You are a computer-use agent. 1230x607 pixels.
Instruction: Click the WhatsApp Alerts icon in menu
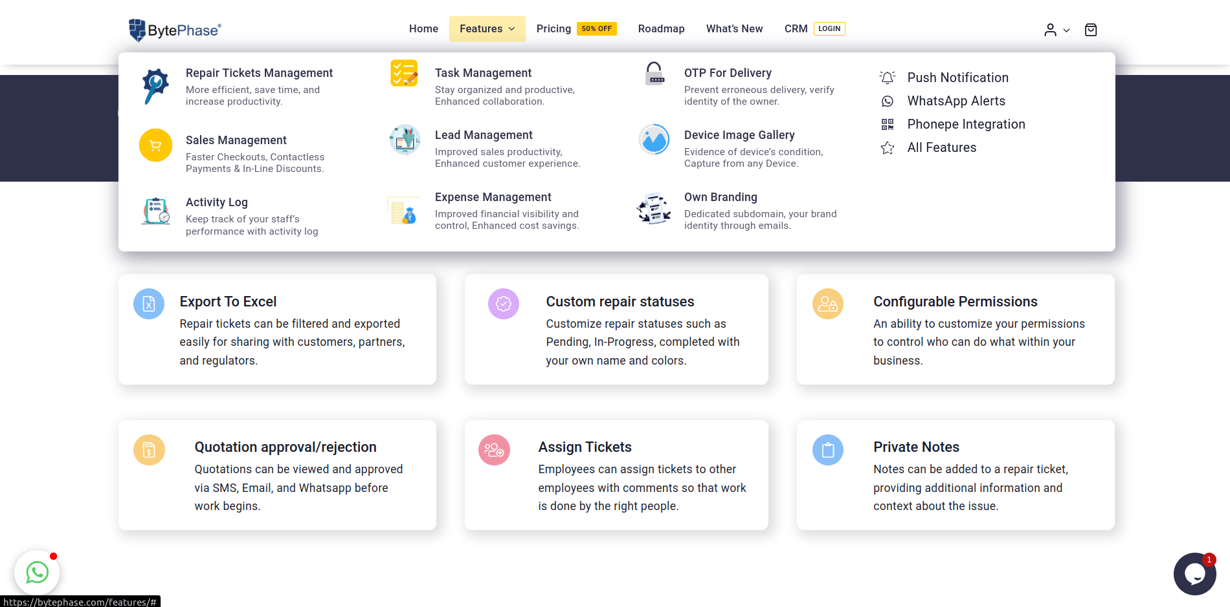888,101
